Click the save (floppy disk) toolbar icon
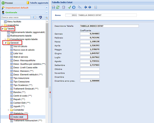 tap(53, 7)
